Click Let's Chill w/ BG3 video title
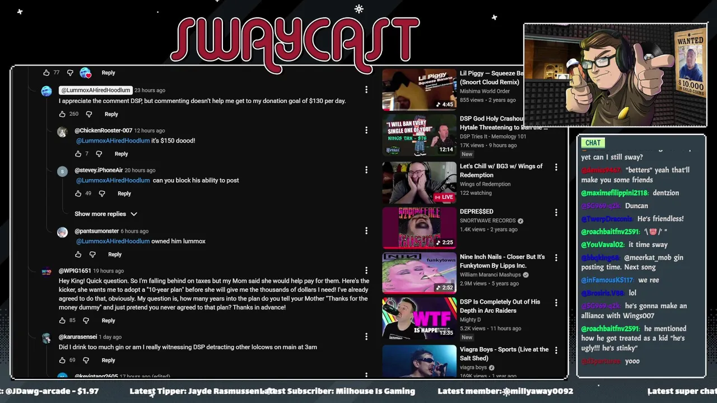The height and width of the screenshot is (403, 717). (x=501, y=171)
